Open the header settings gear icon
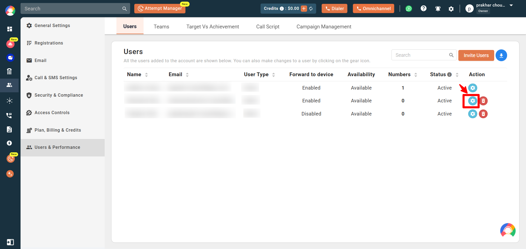Screen dimensions: 526x249 coord(451,9)
